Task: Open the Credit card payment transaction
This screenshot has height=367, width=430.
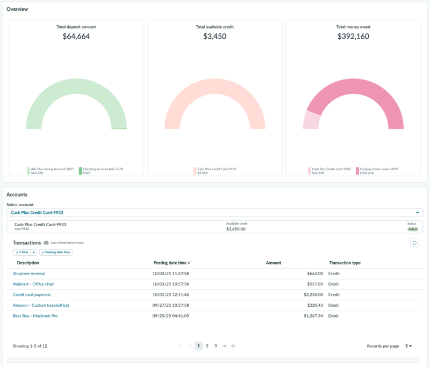Action: [x=32, y=295]
